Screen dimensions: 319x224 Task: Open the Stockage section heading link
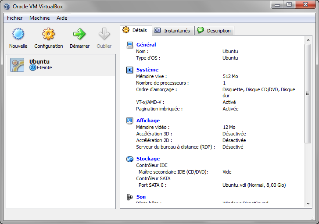(148, 159)
